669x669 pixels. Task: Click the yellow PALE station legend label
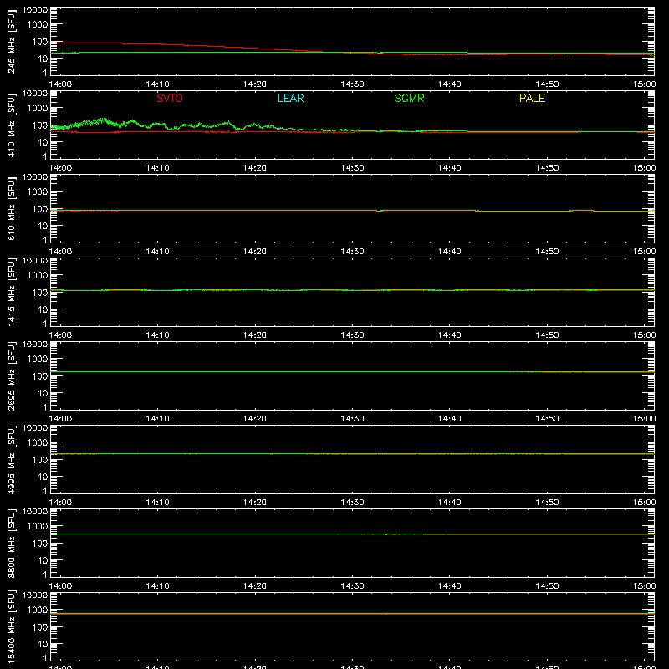(x=532, y=98)
